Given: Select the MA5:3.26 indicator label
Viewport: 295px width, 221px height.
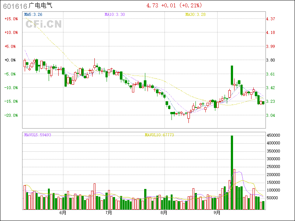Looking at the screenshot, I should 33,14.
